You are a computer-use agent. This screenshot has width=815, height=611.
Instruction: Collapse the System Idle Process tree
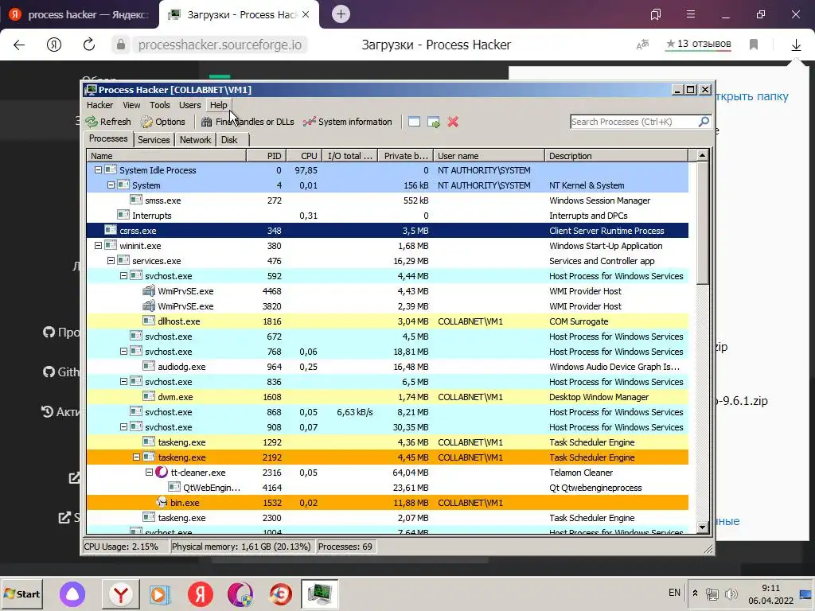(x=98, y=170)
